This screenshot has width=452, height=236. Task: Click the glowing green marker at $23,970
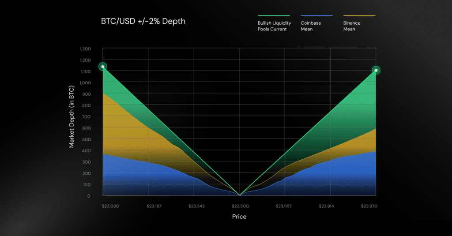(x=376, y=70)
